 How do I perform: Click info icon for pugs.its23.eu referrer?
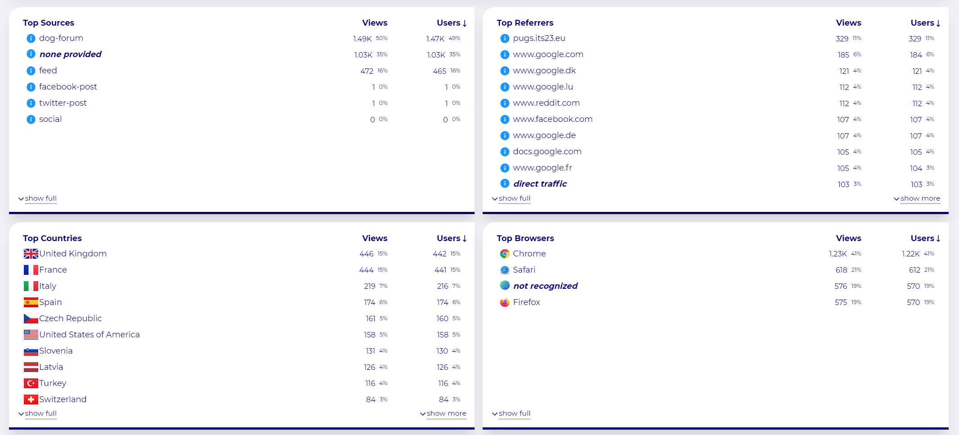point(505,38)
